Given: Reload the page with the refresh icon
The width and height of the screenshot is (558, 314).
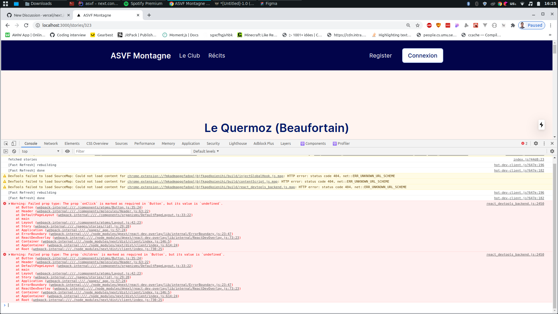Looking at the screenshot, I should coord(26,25).
